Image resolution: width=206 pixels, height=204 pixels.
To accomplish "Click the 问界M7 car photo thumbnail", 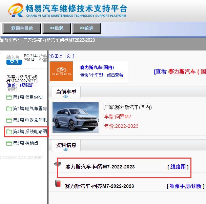I will coord(76,118).
